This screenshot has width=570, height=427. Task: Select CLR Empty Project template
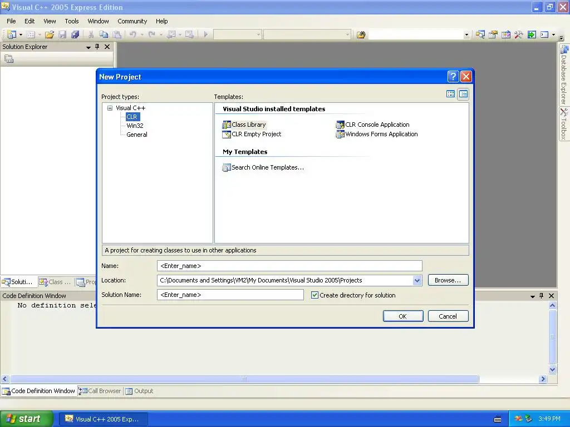coord(252,134)
